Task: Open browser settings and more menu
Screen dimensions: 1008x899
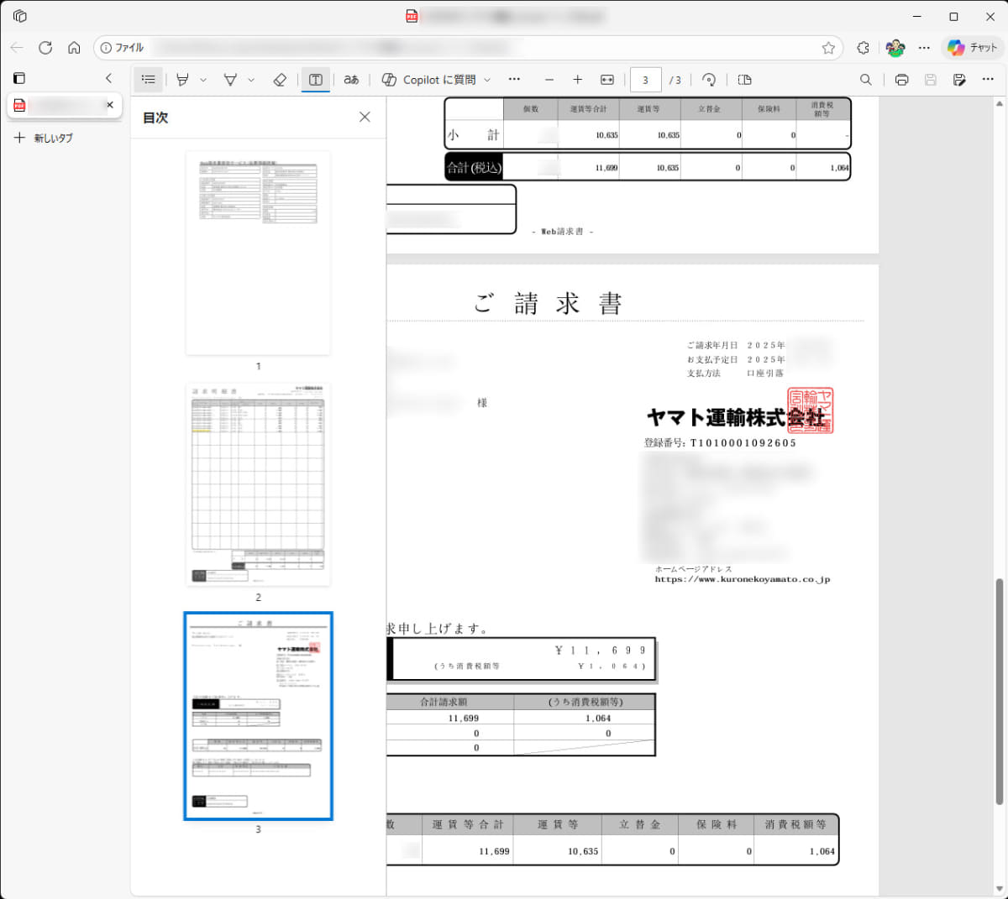Action: pyautogui.click(x=924, y=48)
